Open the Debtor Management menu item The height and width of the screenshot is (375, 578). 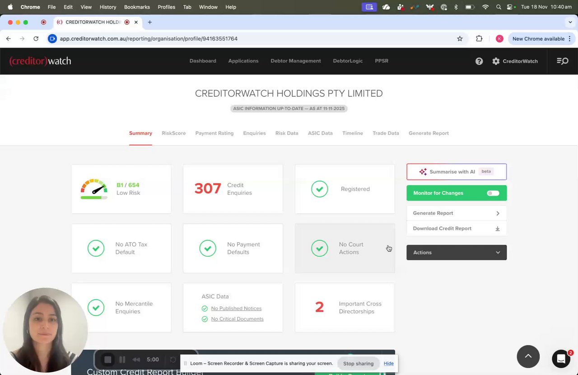295,61
